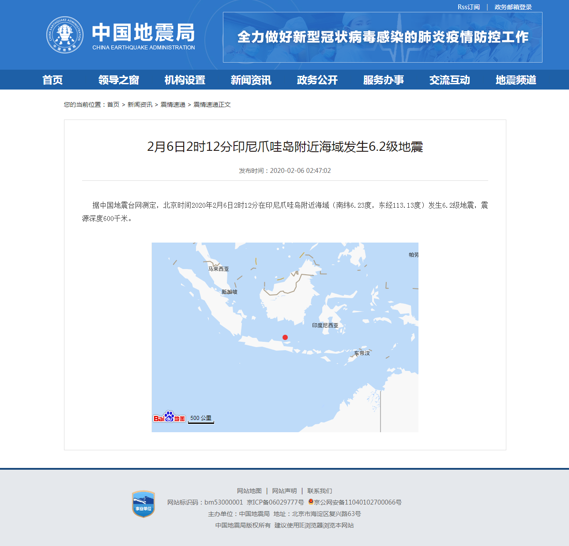Go to 新闻资讯 in main navigation
Viewport: 569px width, 546px height.
coord(251,80)
